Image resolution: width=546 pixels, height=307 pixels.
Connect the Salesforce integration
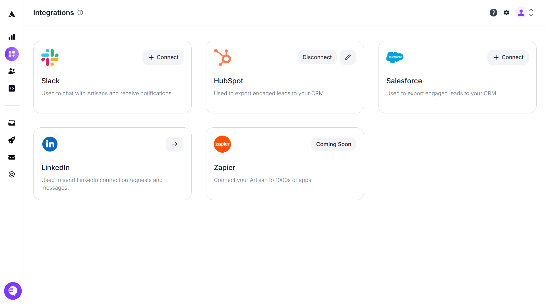[x=508, y=57]
